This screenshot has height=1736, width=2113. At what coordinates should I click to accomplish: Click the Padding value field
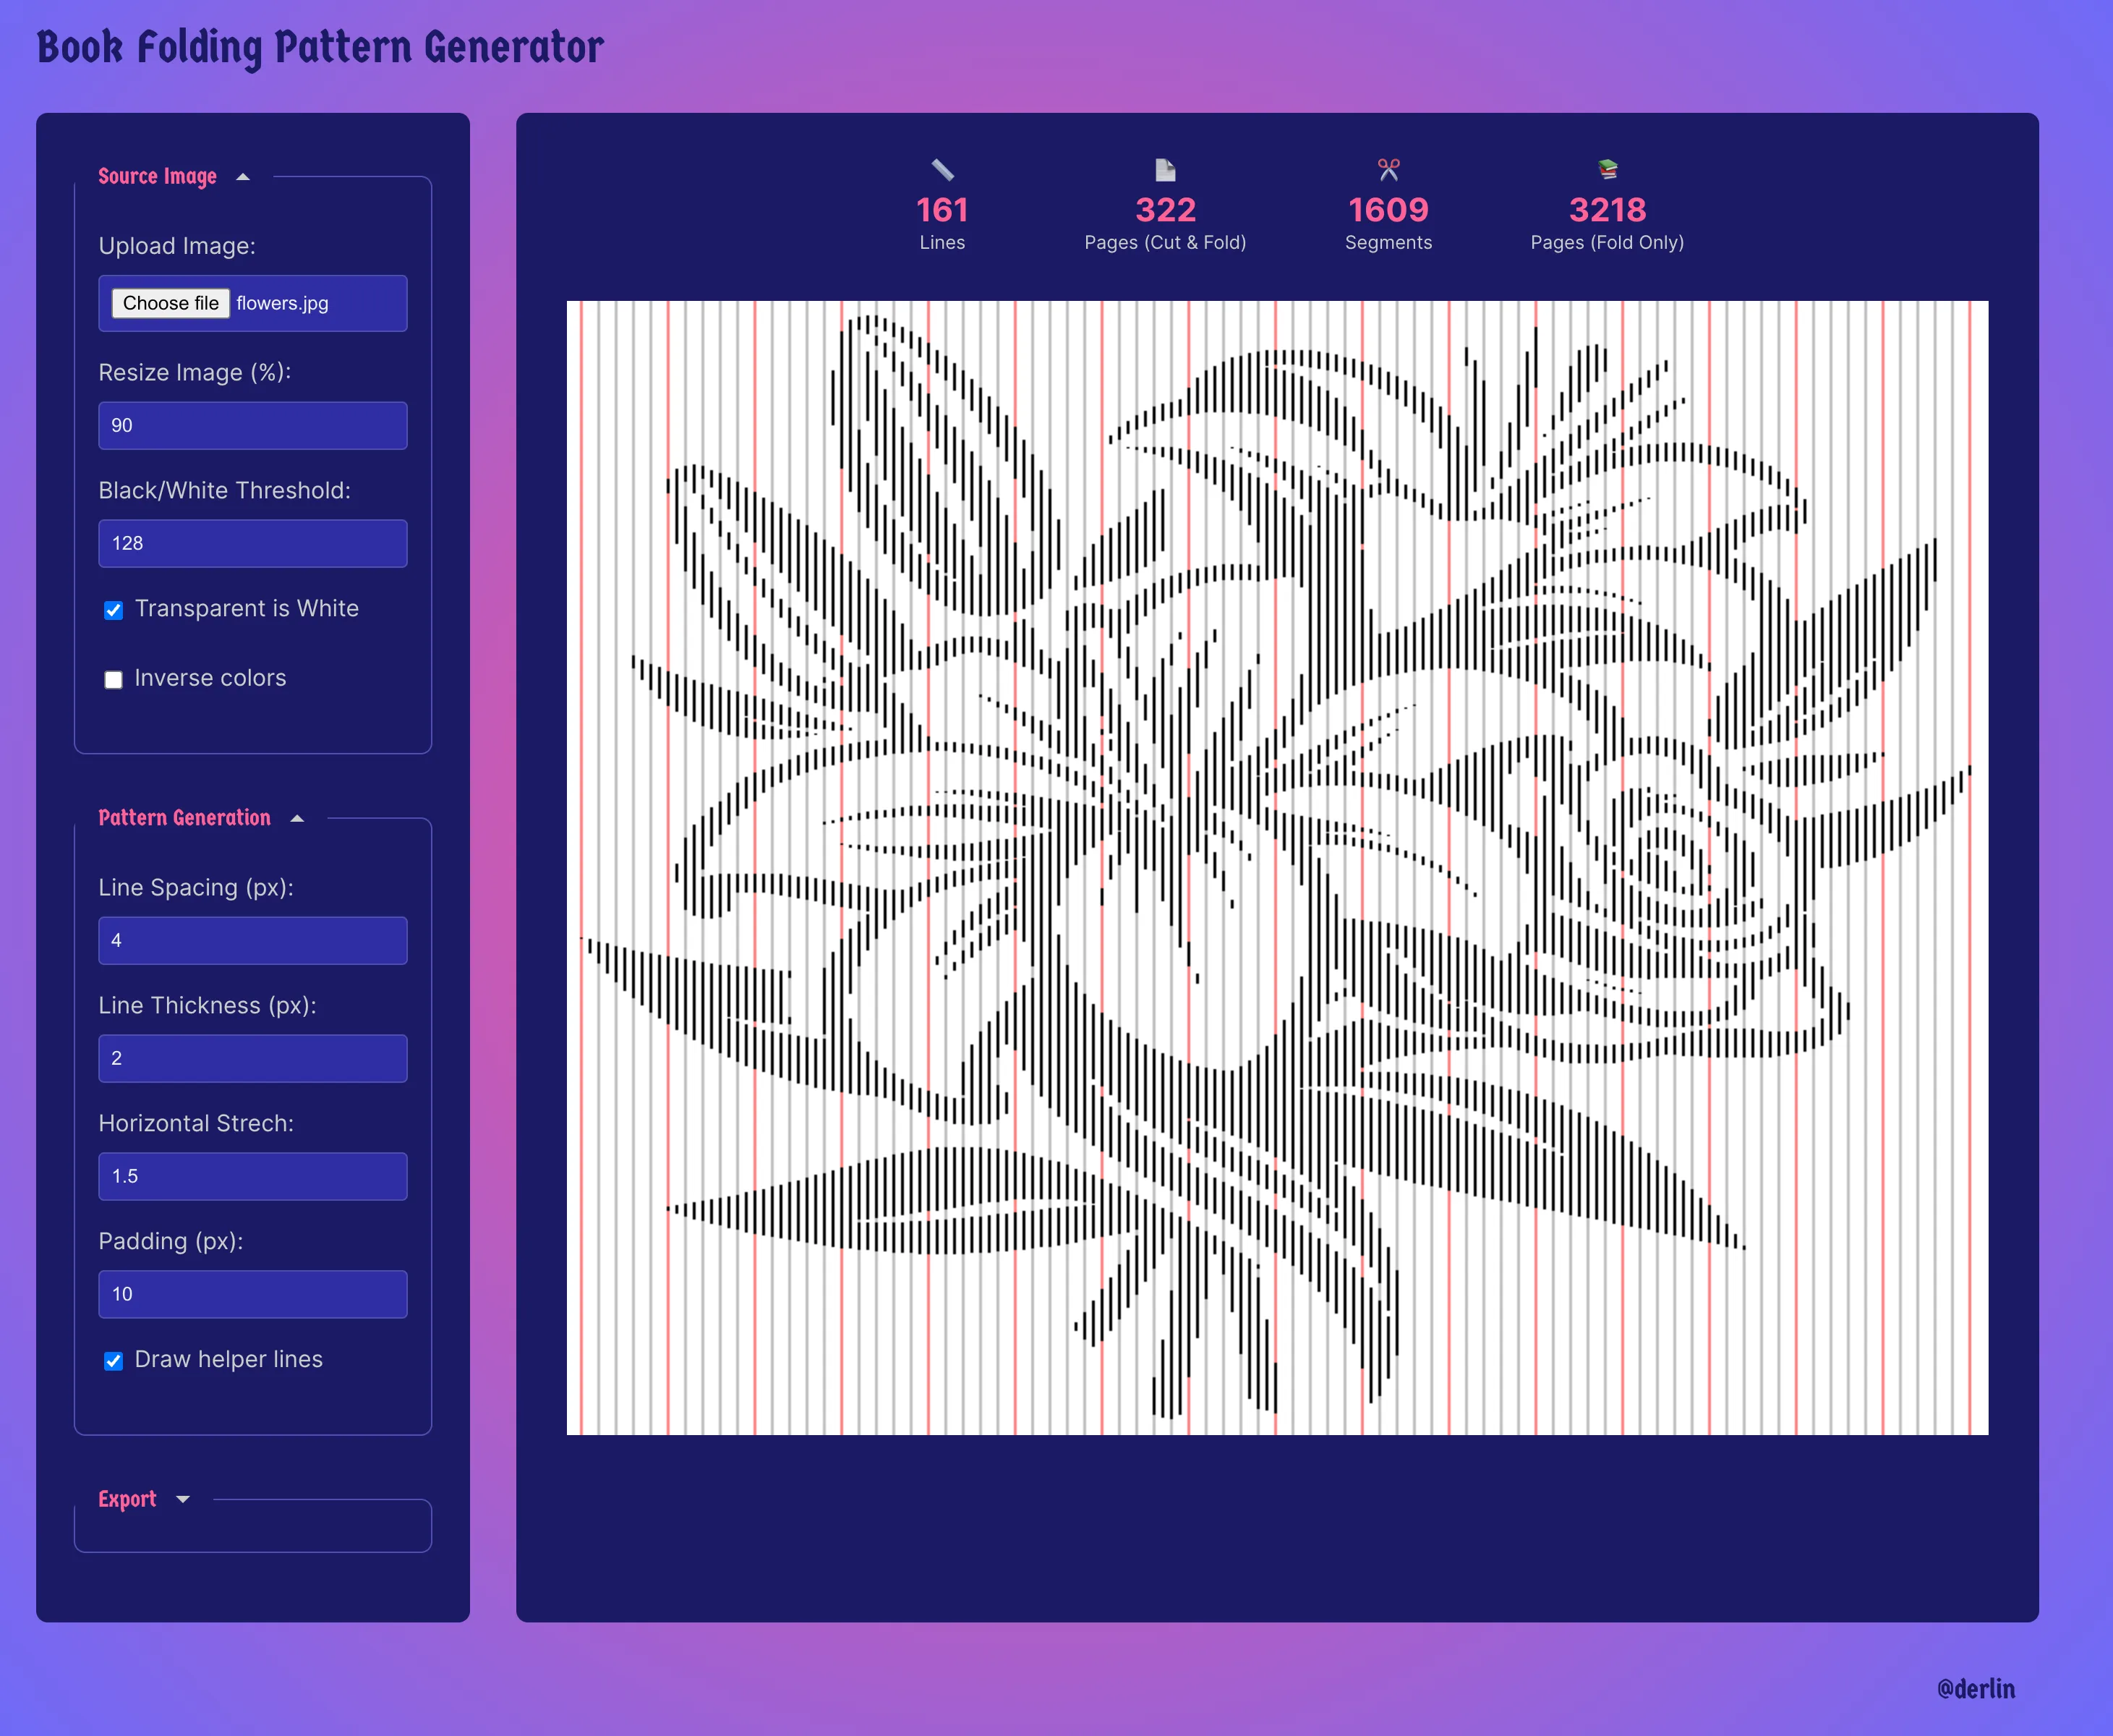(x=252, y=1294)
